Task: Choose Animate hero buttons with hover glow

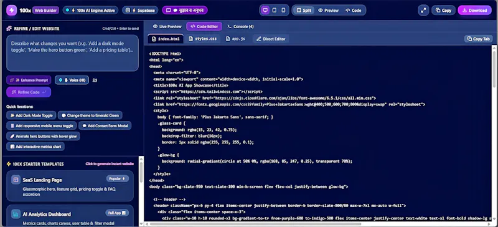Action: (43, 136)
